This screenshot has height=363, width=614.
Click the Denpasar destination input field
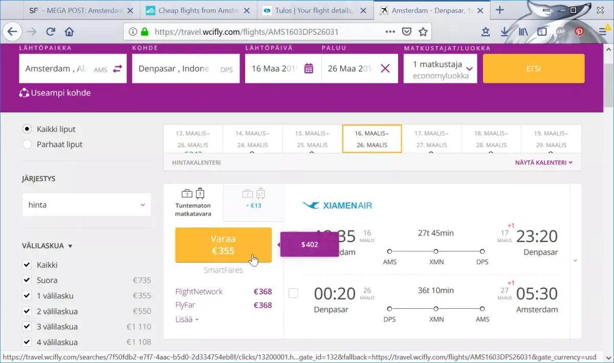186,69
